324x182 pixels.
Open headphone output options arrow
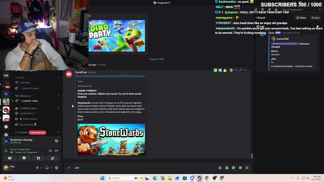pyautogui.click(x=51, y=168)
